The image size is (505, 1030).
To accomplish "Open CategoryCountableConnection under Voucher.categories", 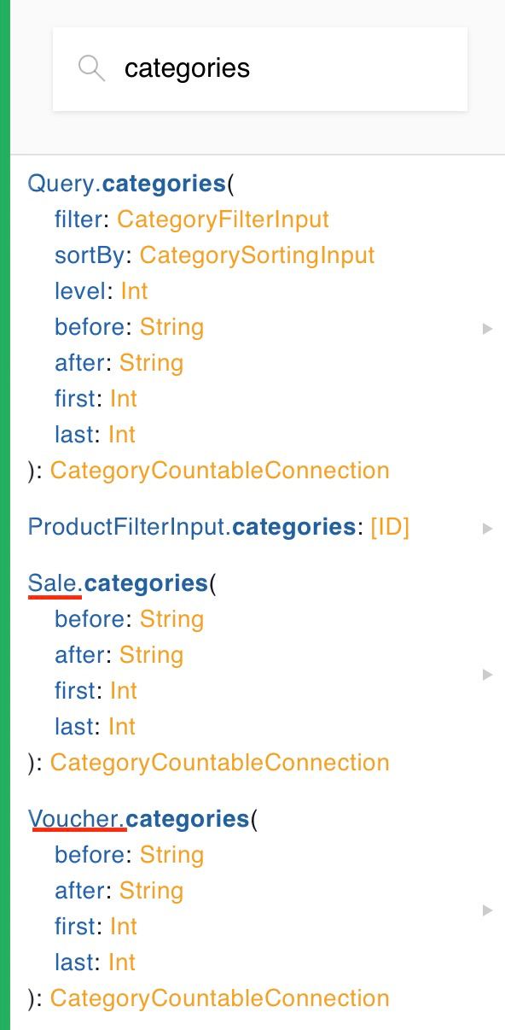I will pos(219,998).
